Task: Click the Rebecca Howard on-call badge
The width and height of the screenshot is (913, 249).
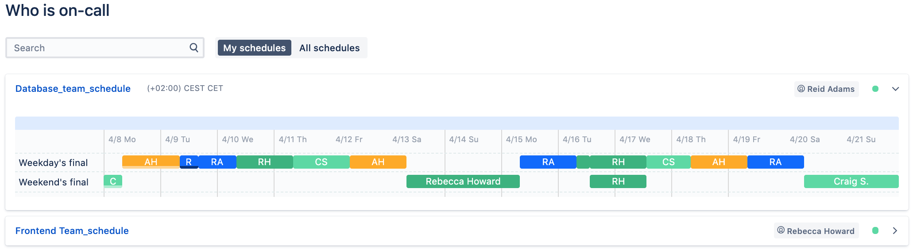Action: click(x=816, y=231)
